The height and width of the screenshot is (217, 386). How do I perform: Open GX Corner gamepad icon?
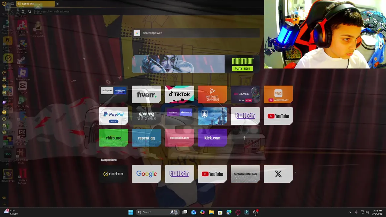[12, 4]
